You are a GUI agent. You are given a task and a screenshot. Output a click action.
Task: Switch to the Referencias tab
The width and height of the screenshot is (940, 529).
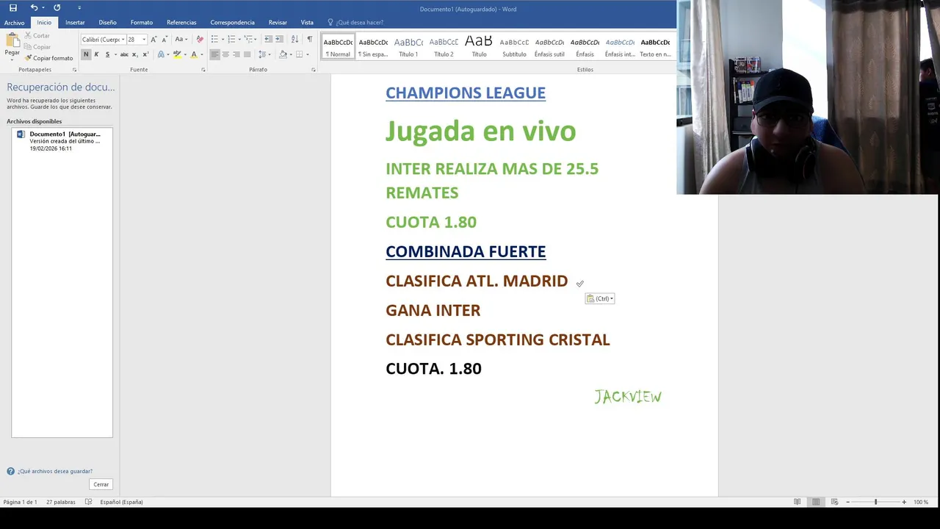[181, 23]
